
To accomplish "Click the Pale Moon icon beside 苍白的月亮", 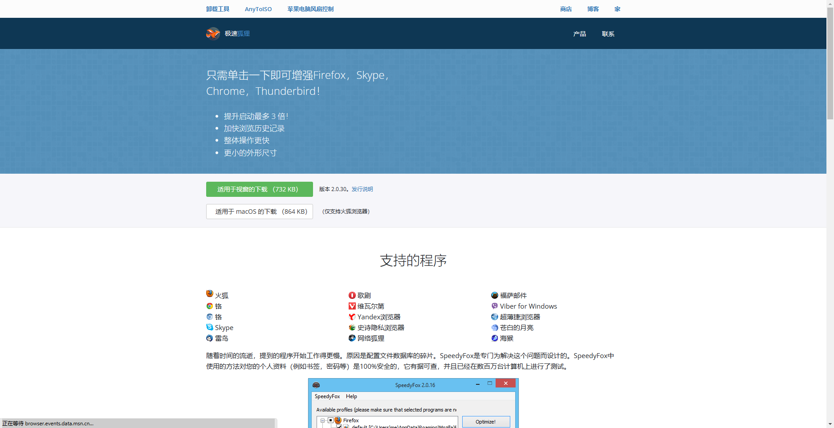I will pos(495,327).
